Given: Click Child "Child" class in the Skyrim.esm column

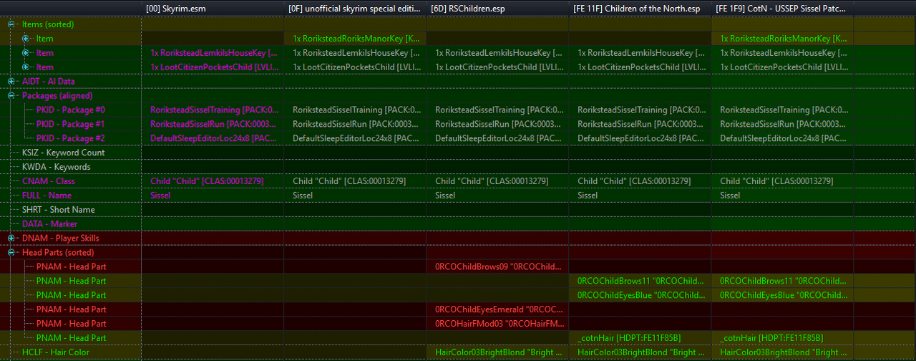Looking at the screenshot, I should (x=207, y=181).
